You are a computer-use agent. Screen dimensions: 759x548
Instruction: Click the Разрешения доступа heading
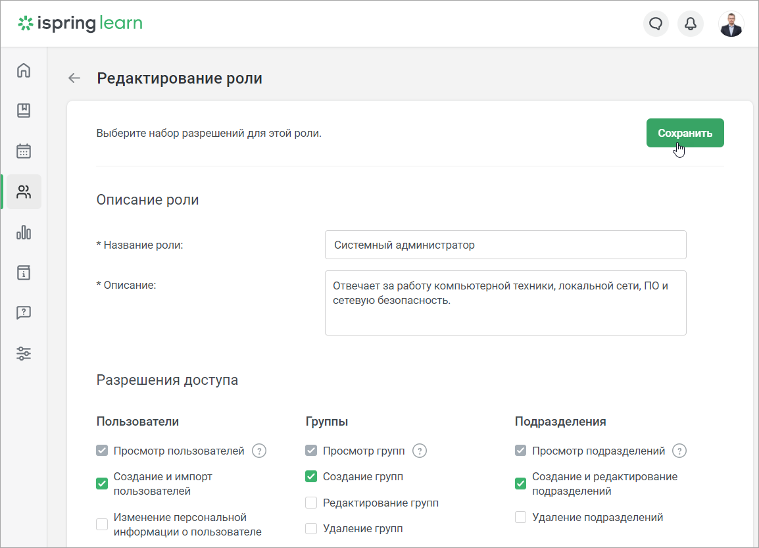[167, 380]
